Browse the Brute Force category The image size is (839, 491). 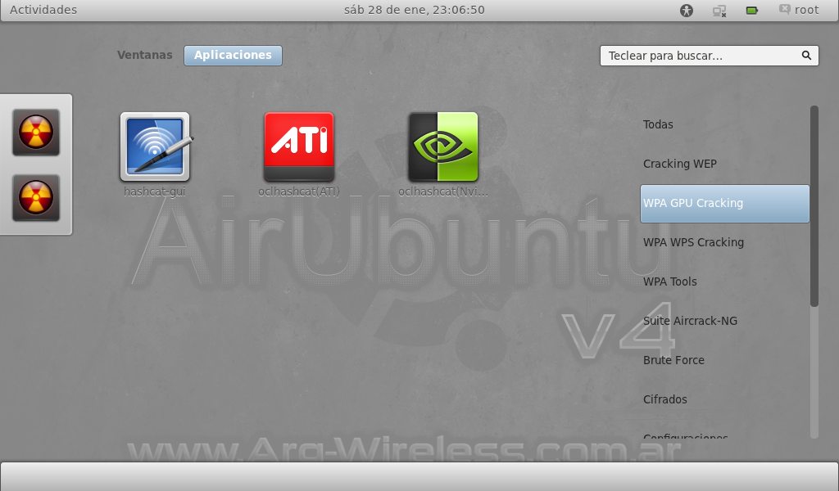tap(673, 360)
